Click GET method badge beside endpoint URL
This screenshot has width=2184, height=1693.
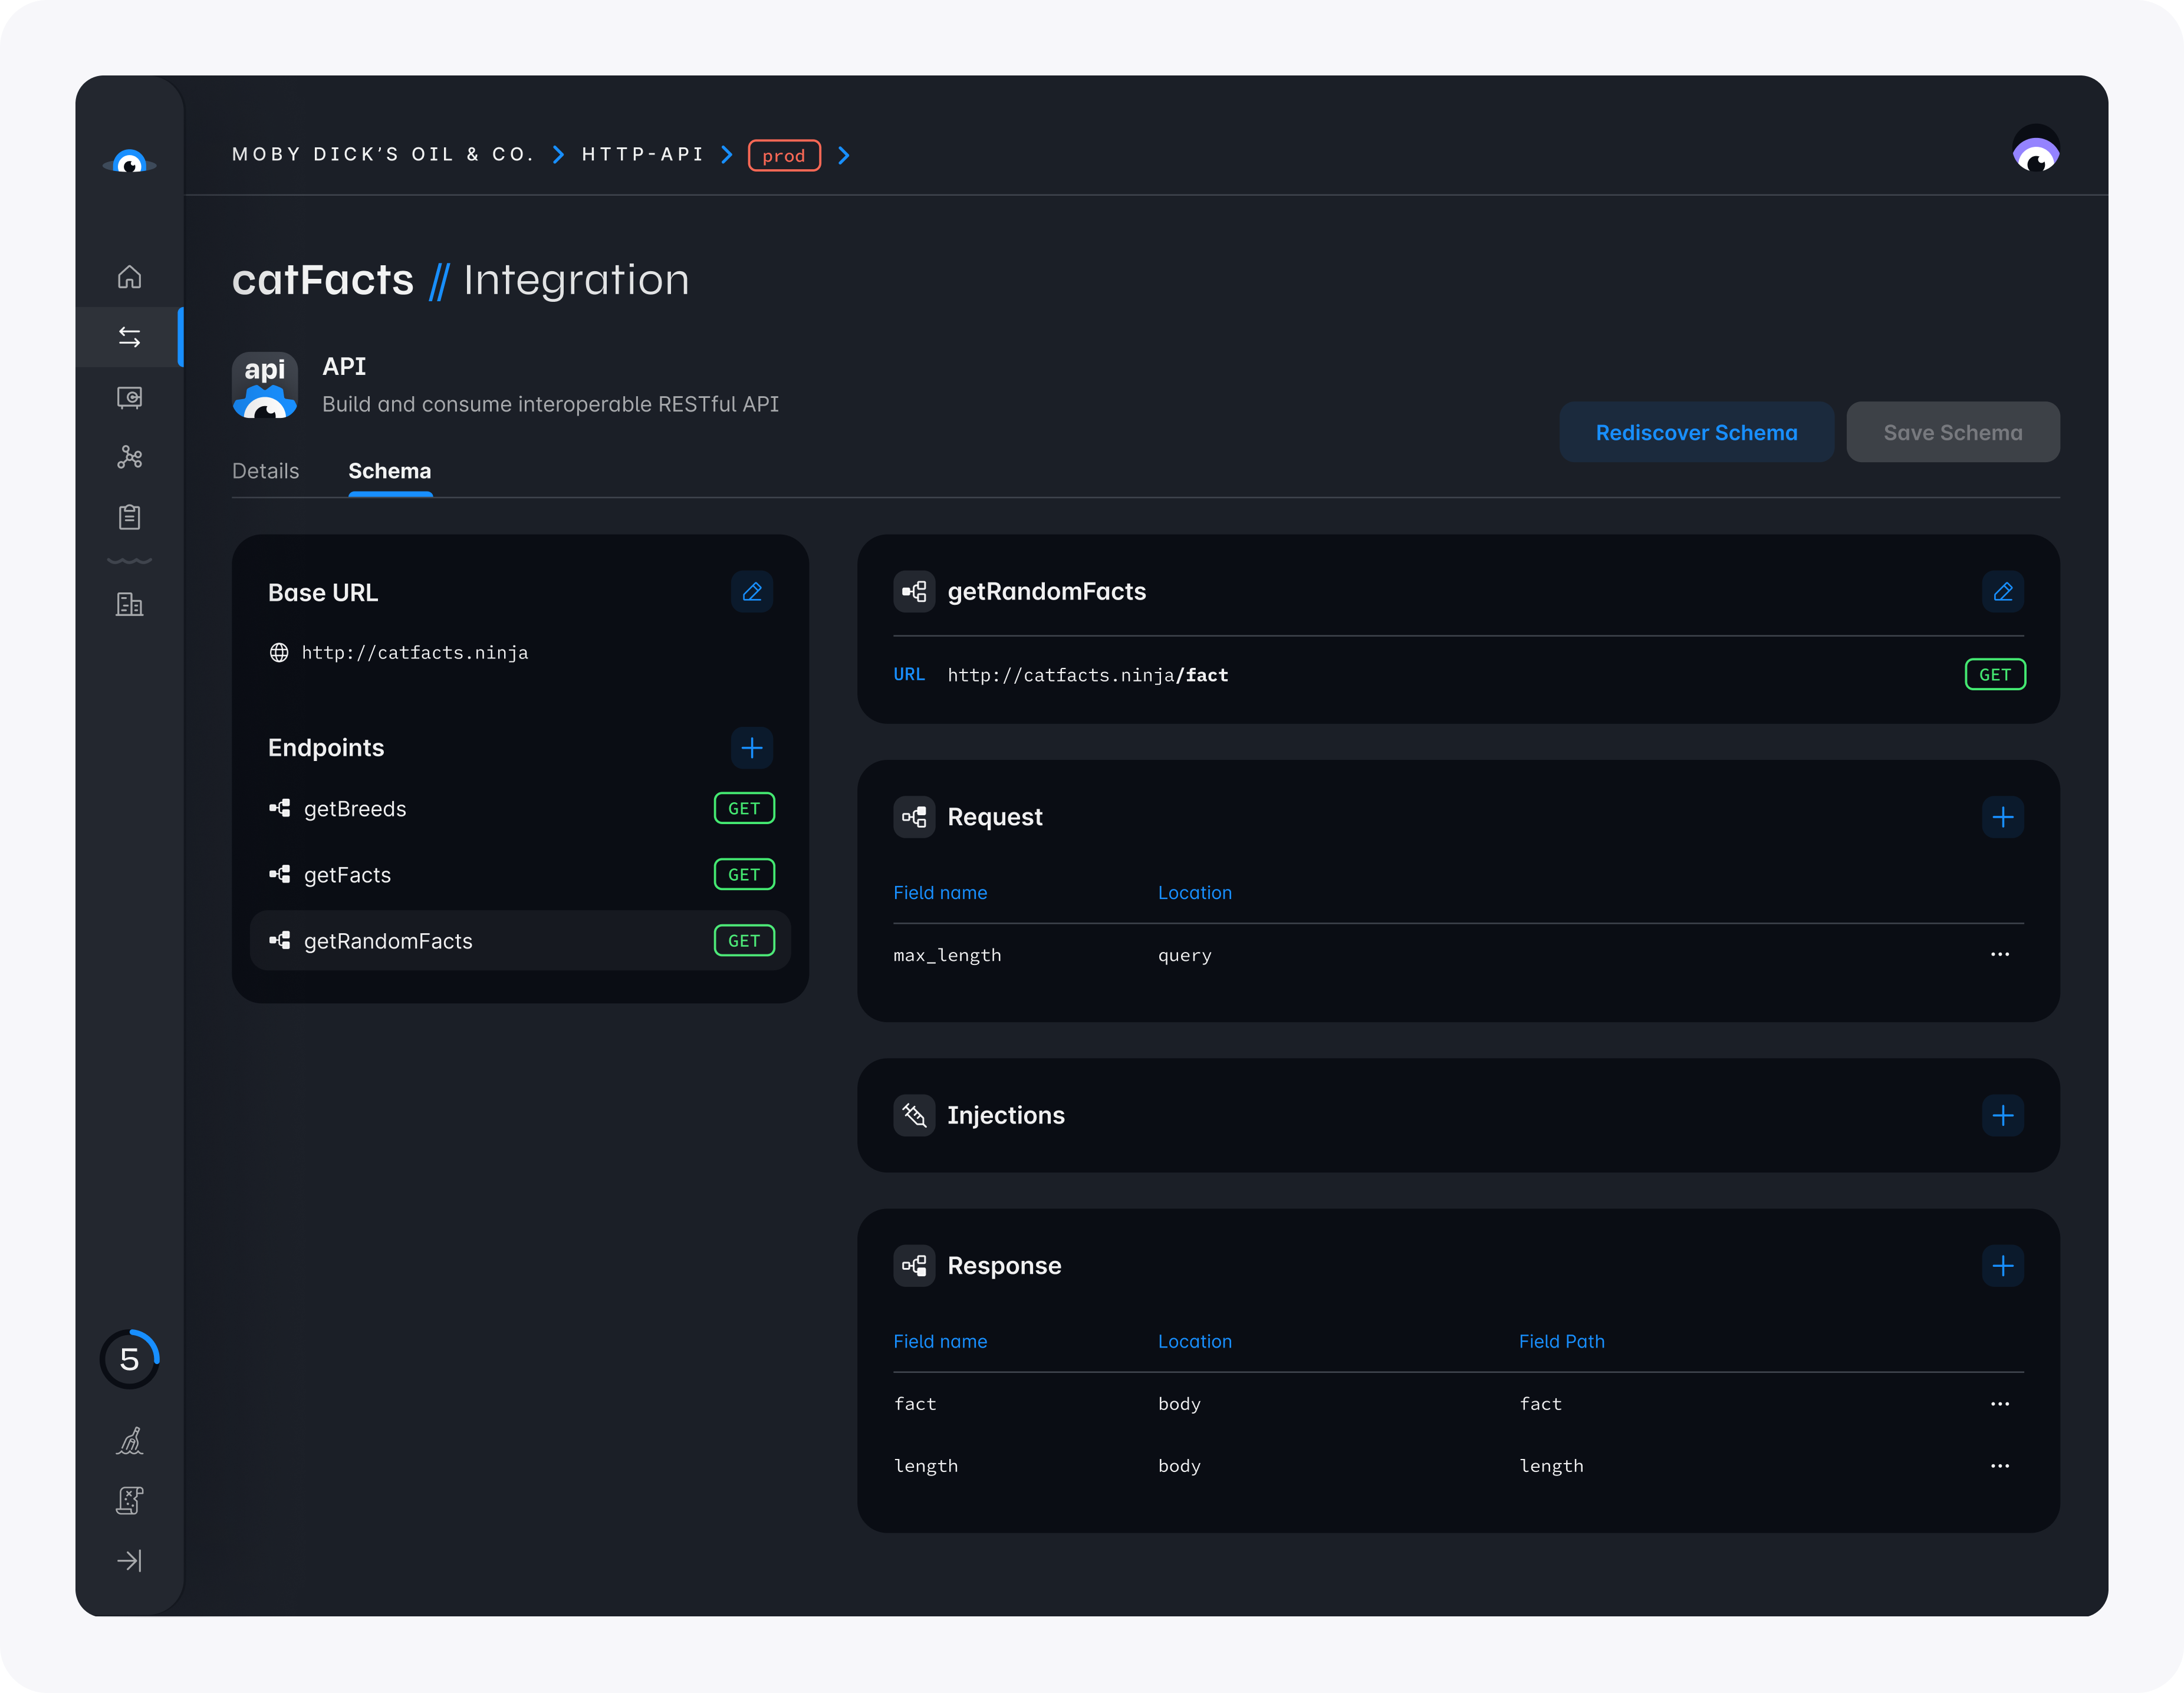coord(1994,675)
